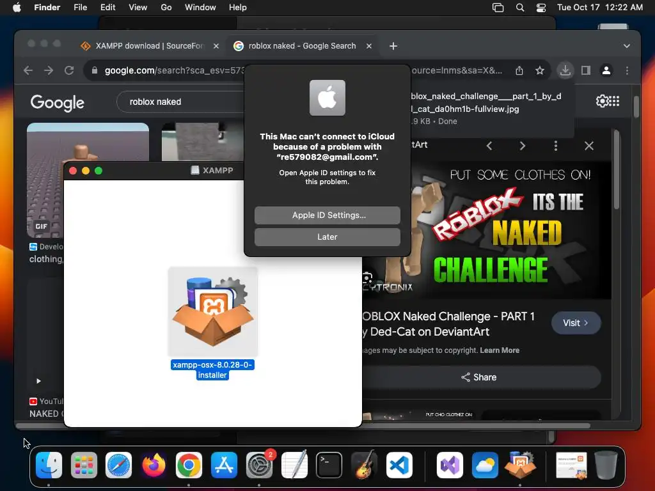Launch Firefox from the Dock

(x=154, y=465)
